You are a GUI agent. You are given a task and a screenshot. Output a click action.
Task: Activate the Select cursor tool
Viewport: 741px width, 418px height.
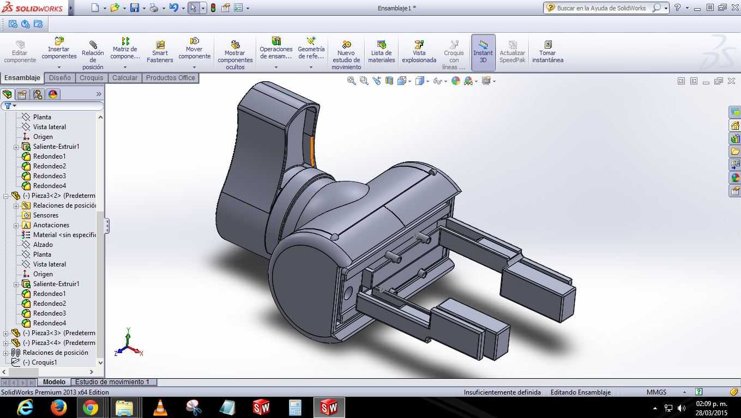pos(193,8)
